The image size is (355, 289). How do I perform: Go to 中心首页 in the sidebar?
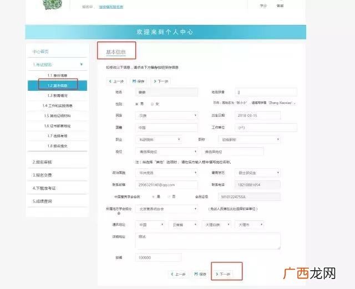(40, 51)
